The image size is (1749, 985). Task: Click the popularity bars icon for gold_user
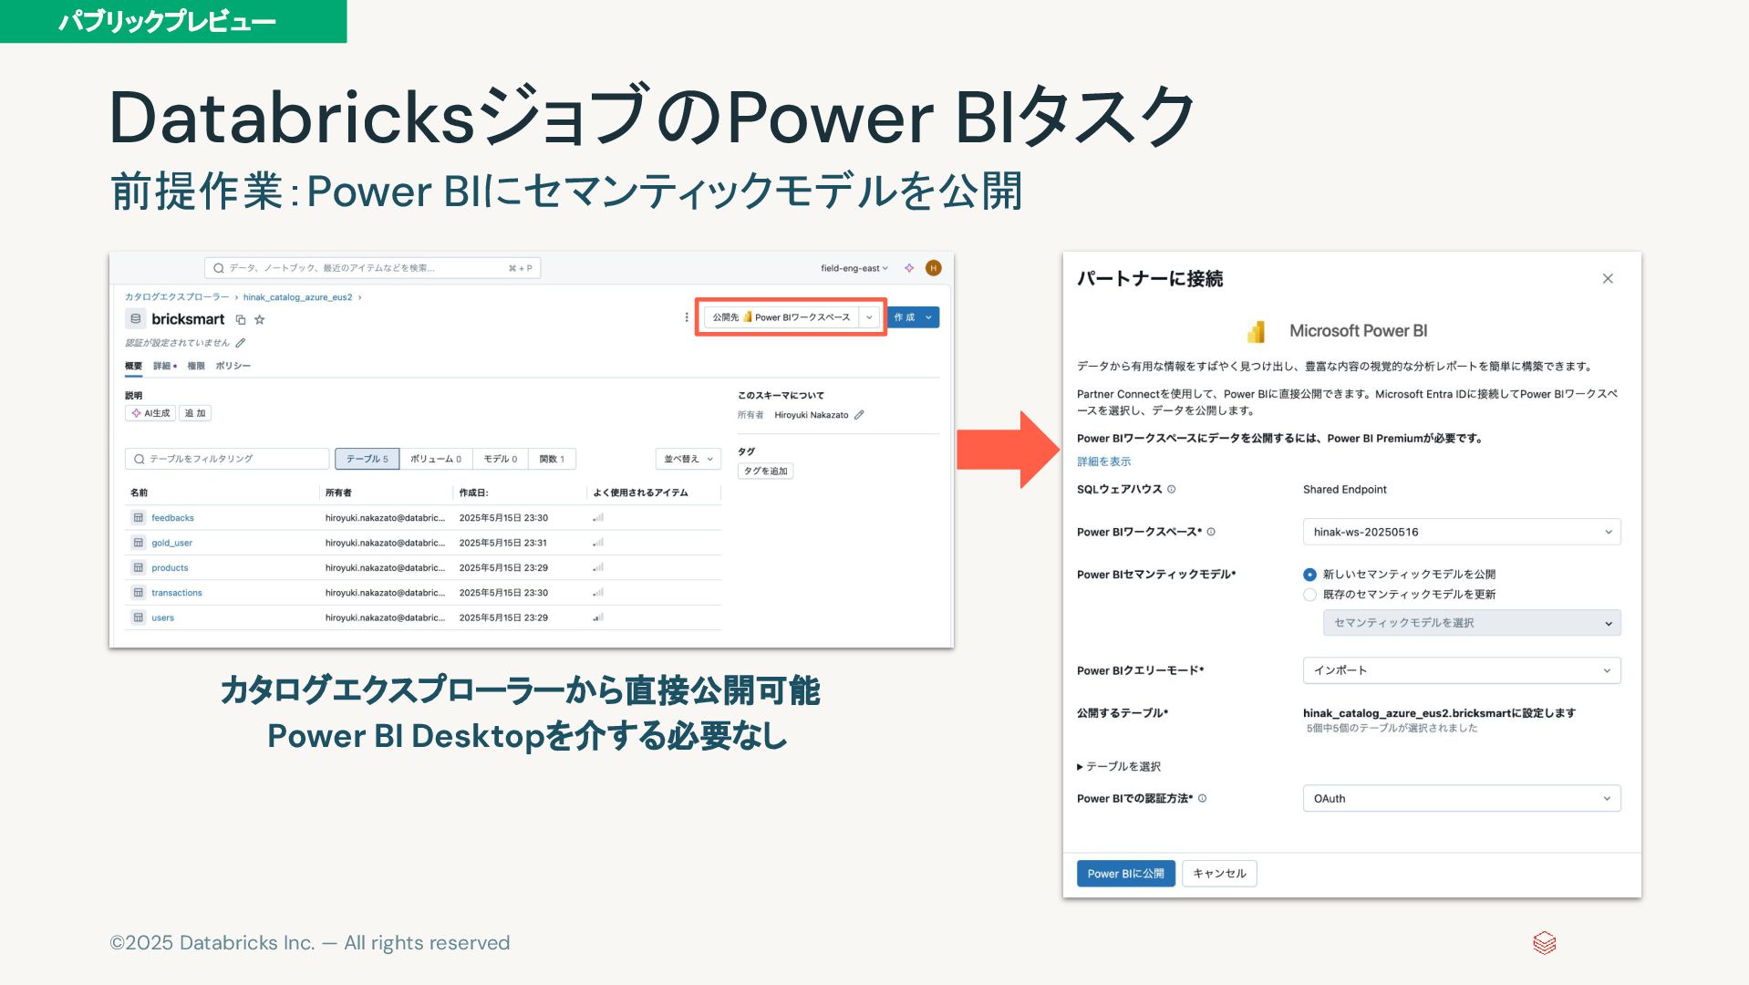tap(598, 543)
